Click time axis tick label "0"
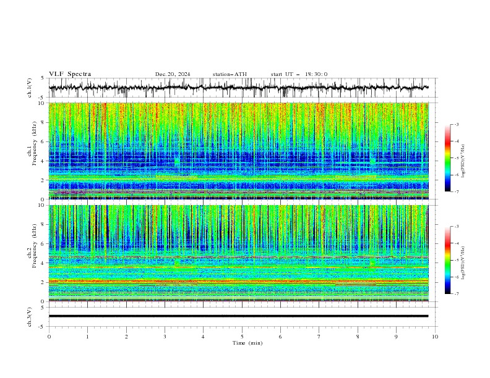Image resolution: width=490 pixels, height=378 pixels. 49,337
